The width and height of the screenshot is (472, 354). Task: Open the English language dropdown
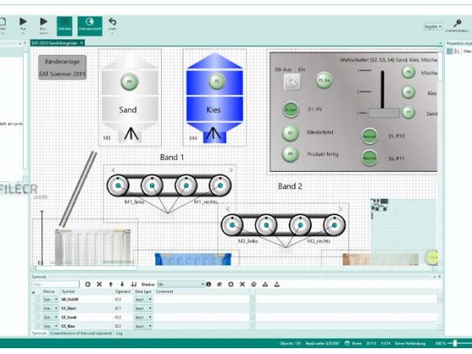click(433, 26)
